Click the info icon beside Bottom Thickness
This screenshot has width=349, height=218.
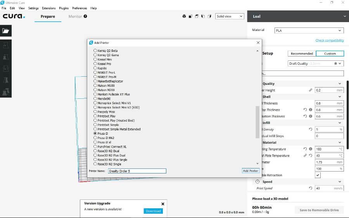[310, 116]
